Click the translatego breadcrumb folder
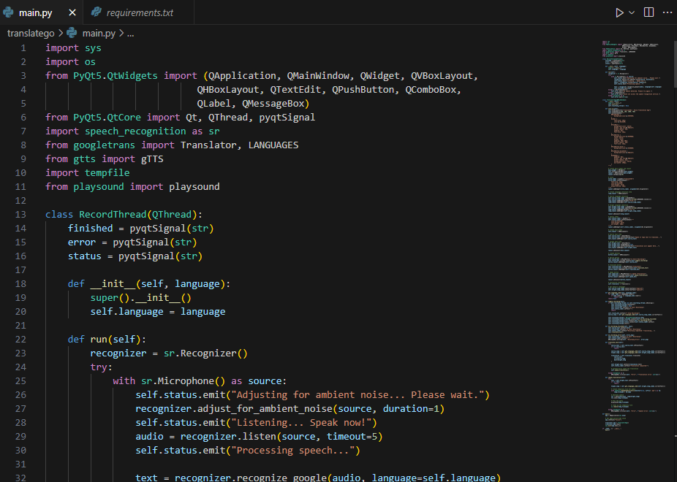Screen dimensions: 677x482 point(30,33)
